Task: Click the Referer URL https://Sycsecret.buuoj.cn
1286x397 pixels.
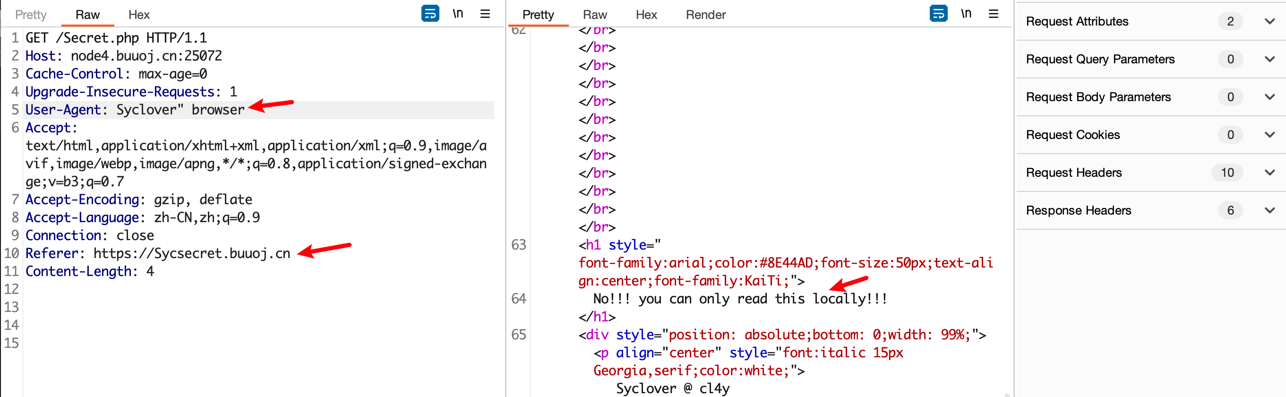Action: (192, 254)
